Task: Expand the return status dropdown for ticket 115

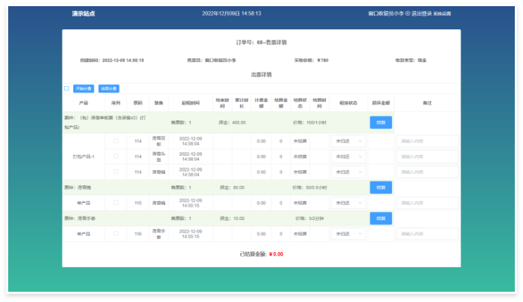Action: point(348,203)
